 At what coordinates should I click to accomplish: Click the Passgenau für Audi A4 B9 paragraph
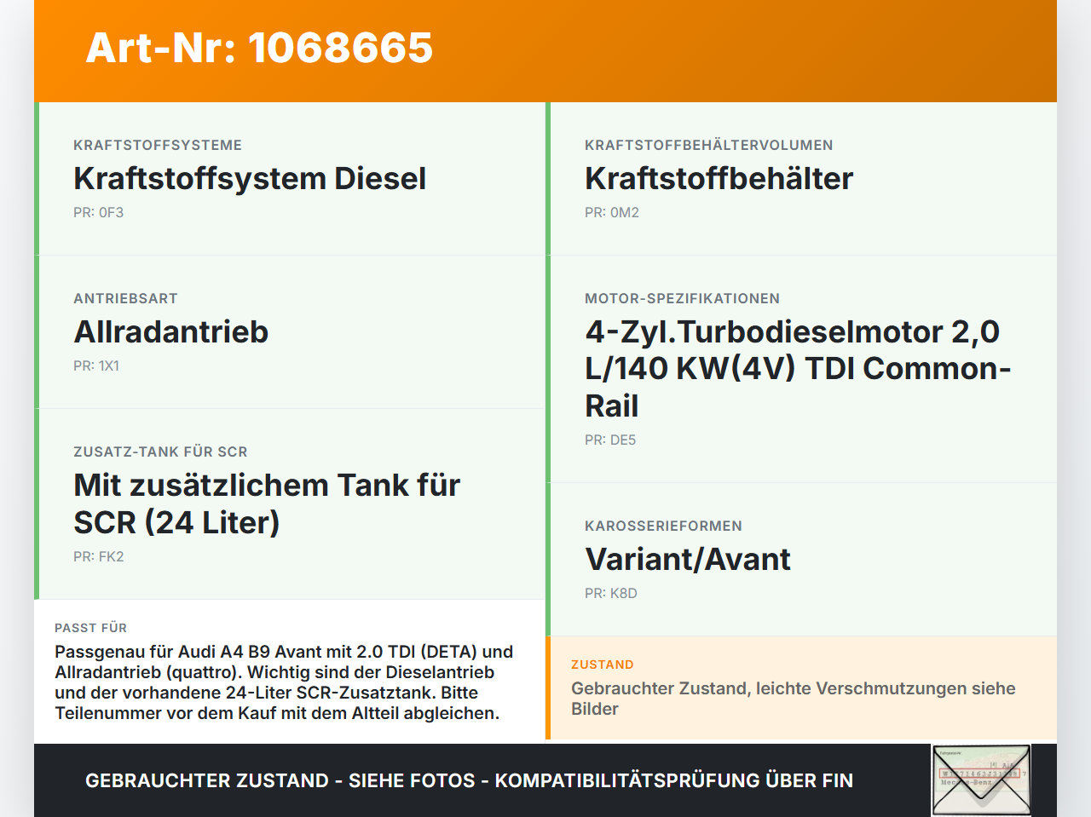pyautogui.click(x=284, y=682)
